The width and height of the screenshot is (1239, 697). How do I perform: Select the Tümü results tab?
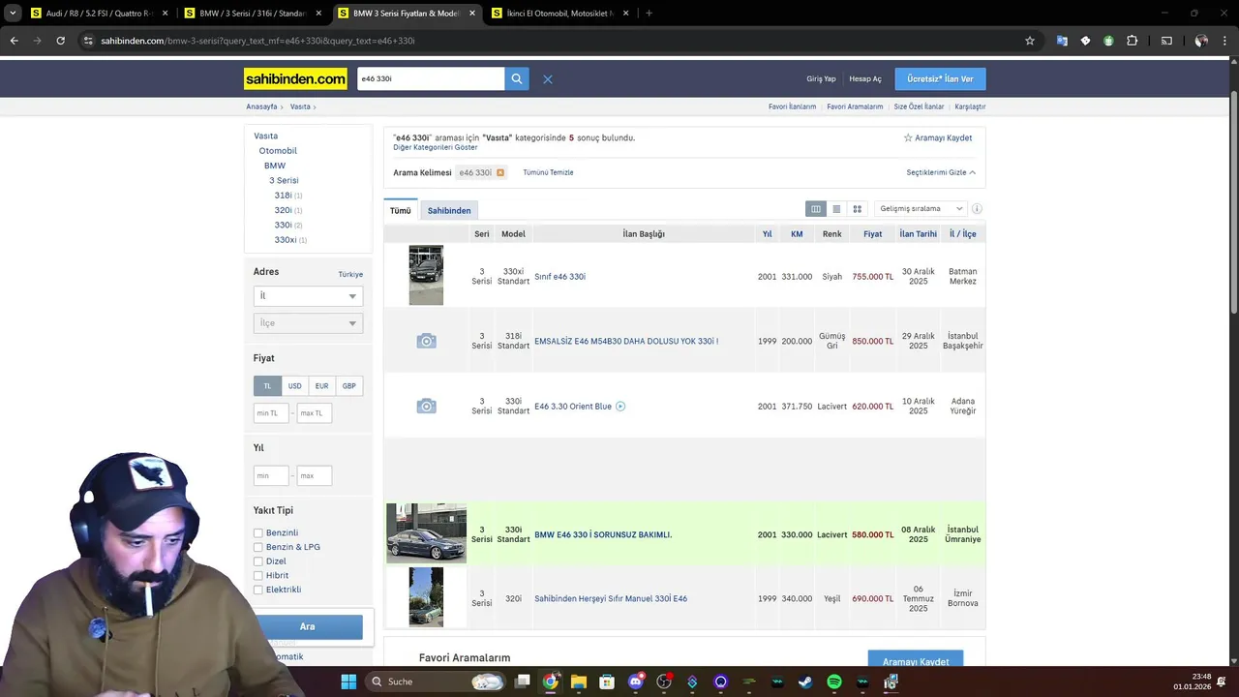tap(400, 211)
